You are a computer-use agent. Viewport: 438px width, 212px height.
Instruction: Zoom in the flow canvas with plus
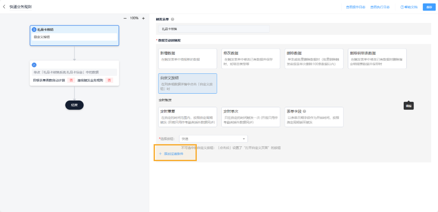[x=143, y=18]
